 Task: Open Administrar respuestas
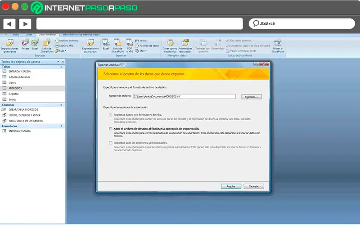185,46
